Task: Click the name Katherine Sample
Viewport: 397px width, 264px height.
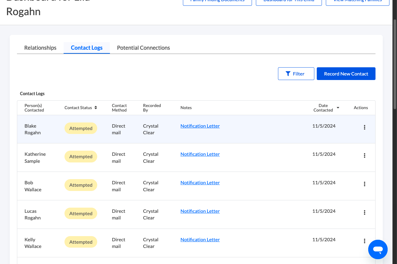Action: 35,158
